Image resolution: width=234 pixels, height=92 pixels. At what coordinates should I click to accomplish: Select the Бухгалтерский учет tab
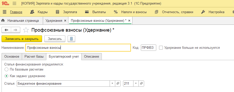64,57
